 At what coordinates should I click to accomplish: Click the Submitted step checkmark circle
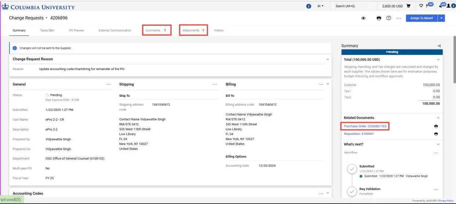coord(352,169)
